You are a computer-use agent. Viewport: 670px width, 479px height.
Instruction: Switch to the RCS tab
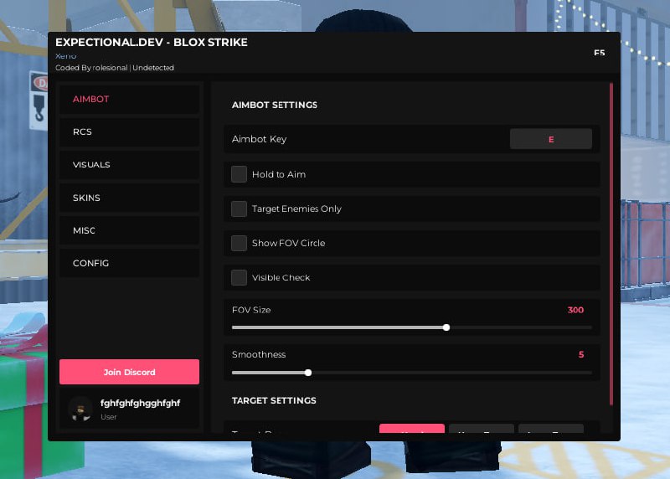tap(129, 132)
